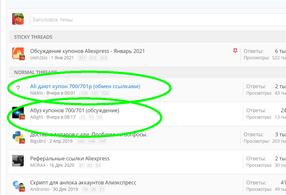
Task: Open Allight avatar thumbnail
Action: click(x=18, y=113)
